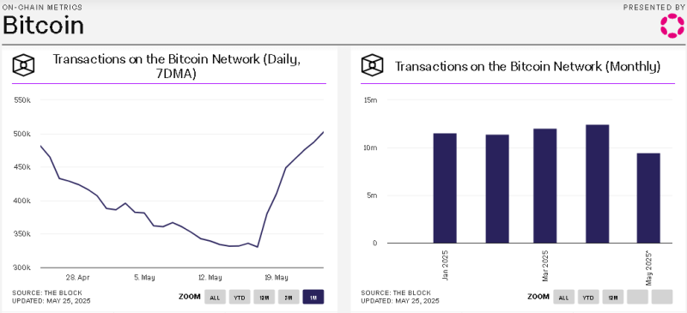The height and width of the screenshot is (313, 687).
Task: Click the last blank zoom button on the monthly chart
Action: pyautogui.click(x=661, y=297)
